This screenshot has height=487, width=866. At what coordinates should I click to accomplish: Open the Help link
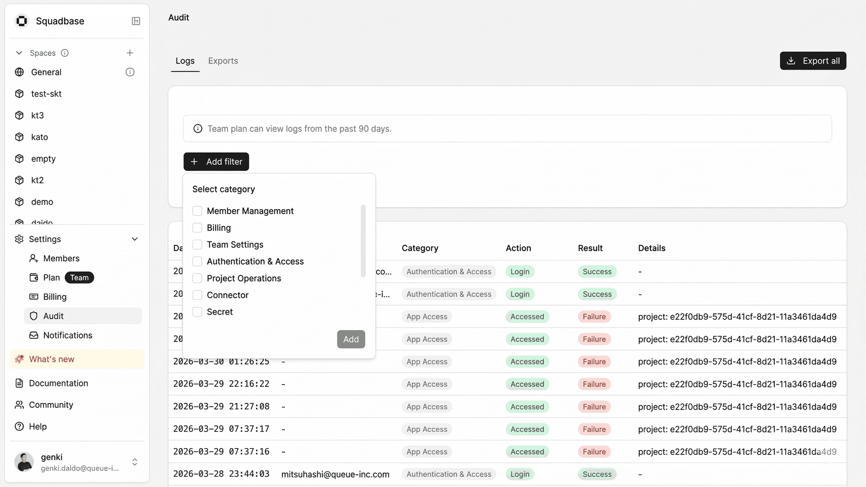coord(38,426)
